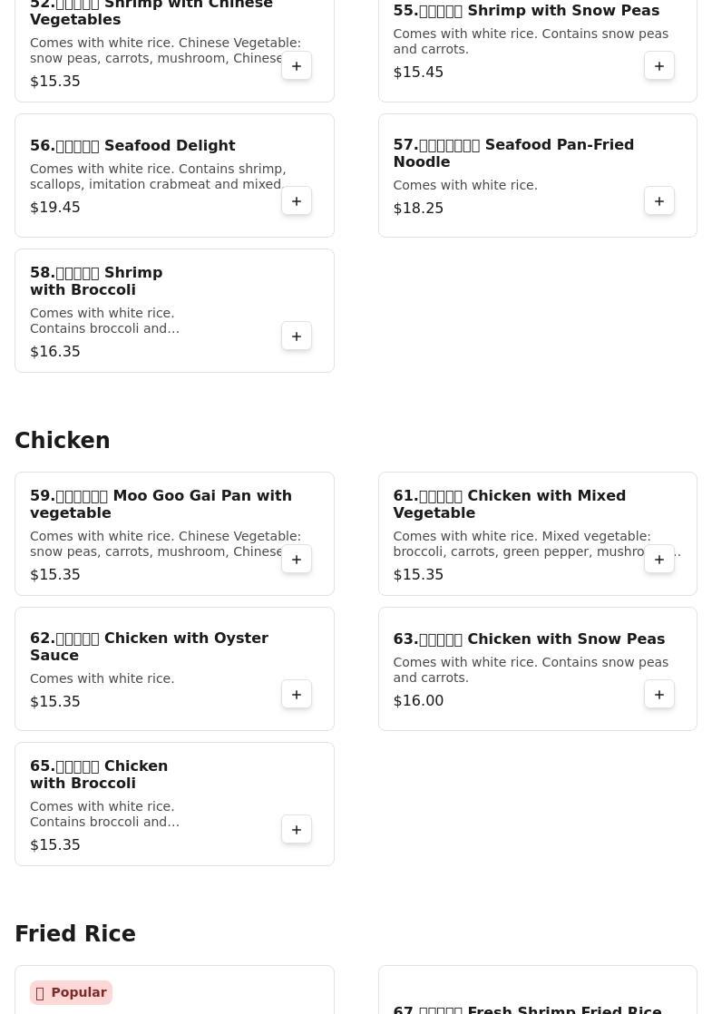
Task: Select the Fried Rice section heading
Action: click(x=75, y=934)
